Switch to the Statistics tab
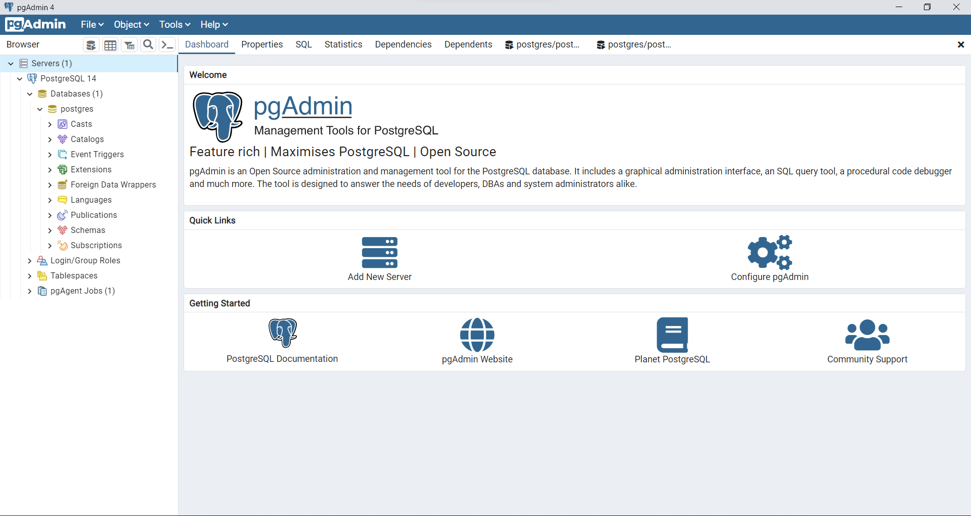 tap(343, 44)
